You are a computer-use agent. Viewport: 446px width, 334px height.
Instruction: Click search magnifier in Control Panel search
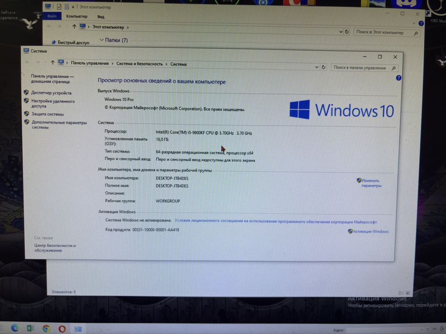tap(394, 68)
